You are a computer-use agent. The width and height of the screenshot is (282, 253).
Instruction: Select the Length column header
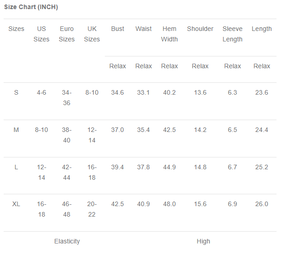coord(261,29)
